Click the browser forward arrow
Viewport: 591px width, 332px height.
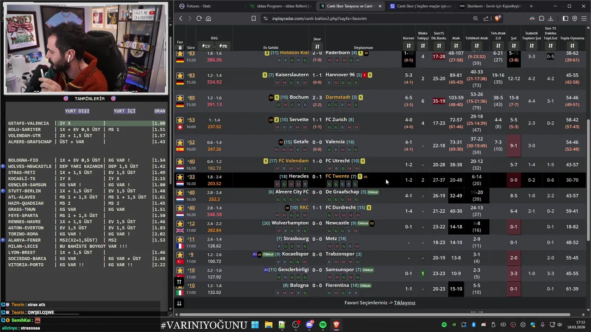[189, 18]
